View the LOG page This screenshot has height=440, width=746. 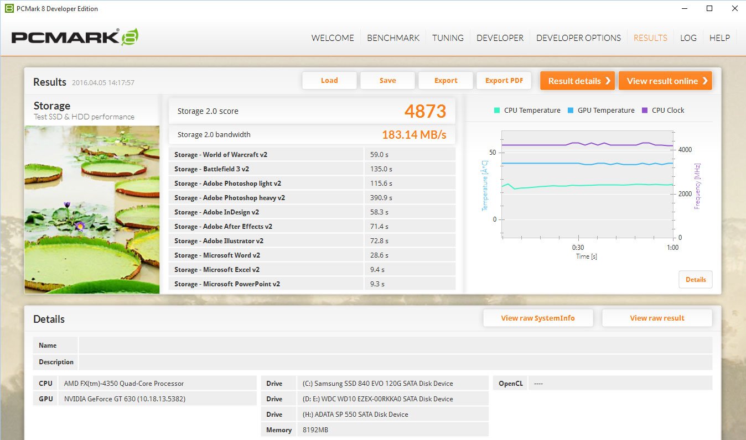tap(688, 38)
